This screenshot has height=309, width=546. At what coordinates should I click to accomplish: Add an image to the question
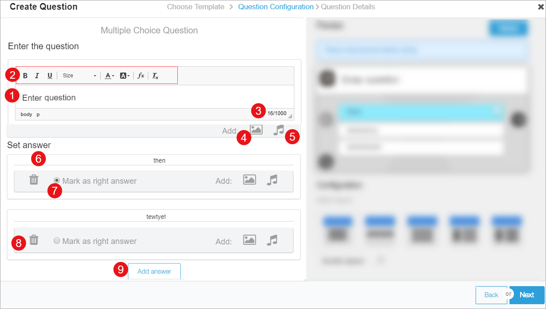tap(256, 130)
